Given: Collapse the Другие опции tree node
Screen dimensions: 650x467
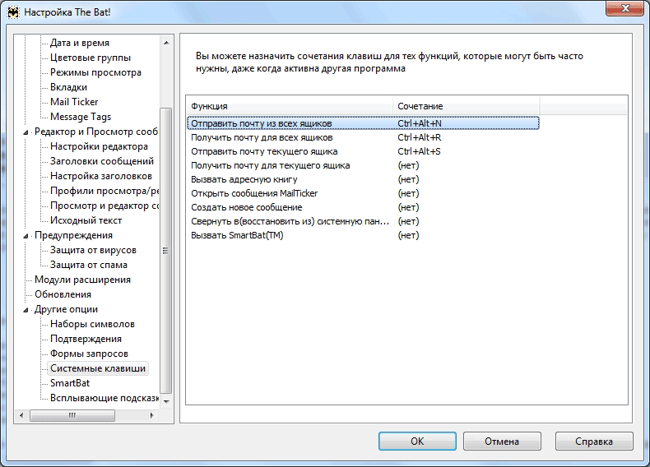Looking at the screenshot, I should (x=26, y=310).
